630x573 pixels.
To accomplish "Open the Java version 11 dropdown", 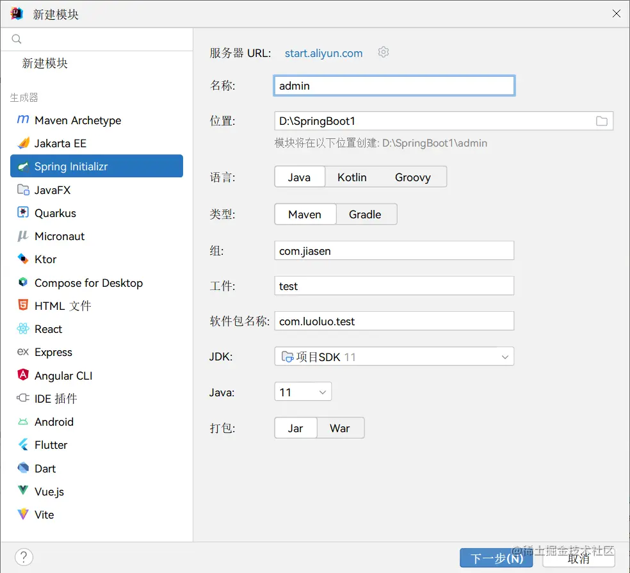I will [303, 392].
